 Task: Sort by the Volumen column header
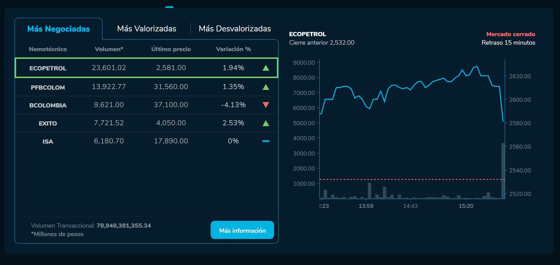[109, 49]
